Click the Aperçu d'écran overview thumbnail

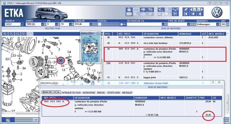pyautogui.click(x=90, y=48)
